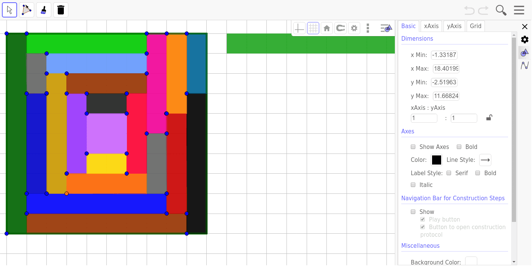Edit the yAxis ratio field
This screenshot has height=266, width=532.
pos(464,118)
